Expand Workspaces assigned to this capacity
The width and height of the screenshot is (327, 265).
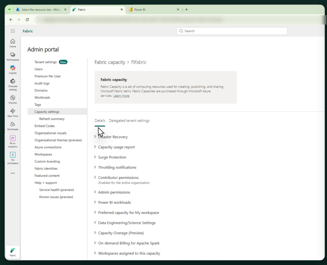click(127, 253)
